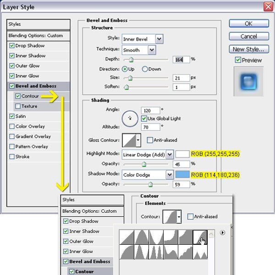Screen dimensions: 275x275
Task: Enable the Color Overlay checkbox
Action: [12, 126]
